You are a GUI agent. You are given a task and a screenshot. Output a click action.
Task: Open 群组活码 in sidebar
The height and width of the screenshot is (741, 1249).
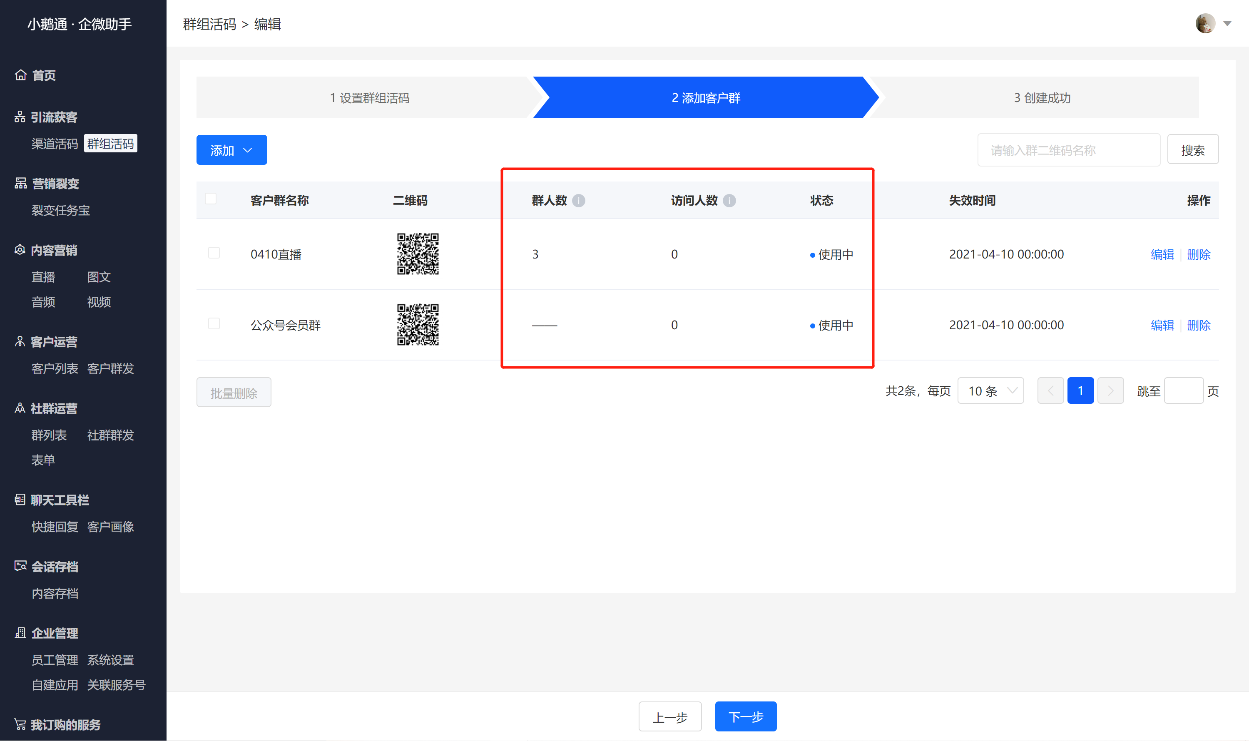pyautogui.click(x=110, y=144)
